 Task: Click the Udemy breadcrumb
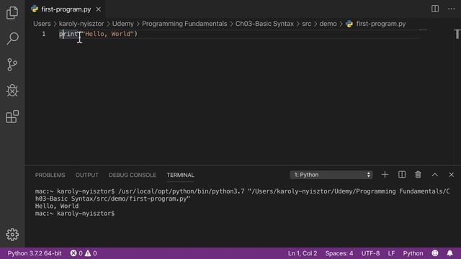point(123,24)
